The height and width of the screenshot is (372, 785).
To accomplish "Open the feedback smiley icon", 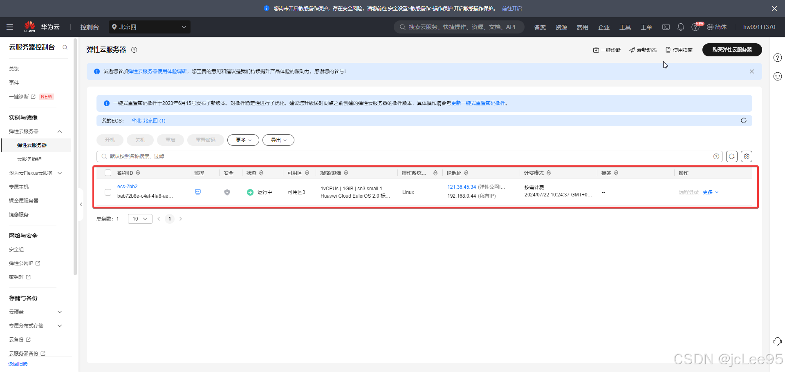I will pyautogui.click(x=778, y=76).
